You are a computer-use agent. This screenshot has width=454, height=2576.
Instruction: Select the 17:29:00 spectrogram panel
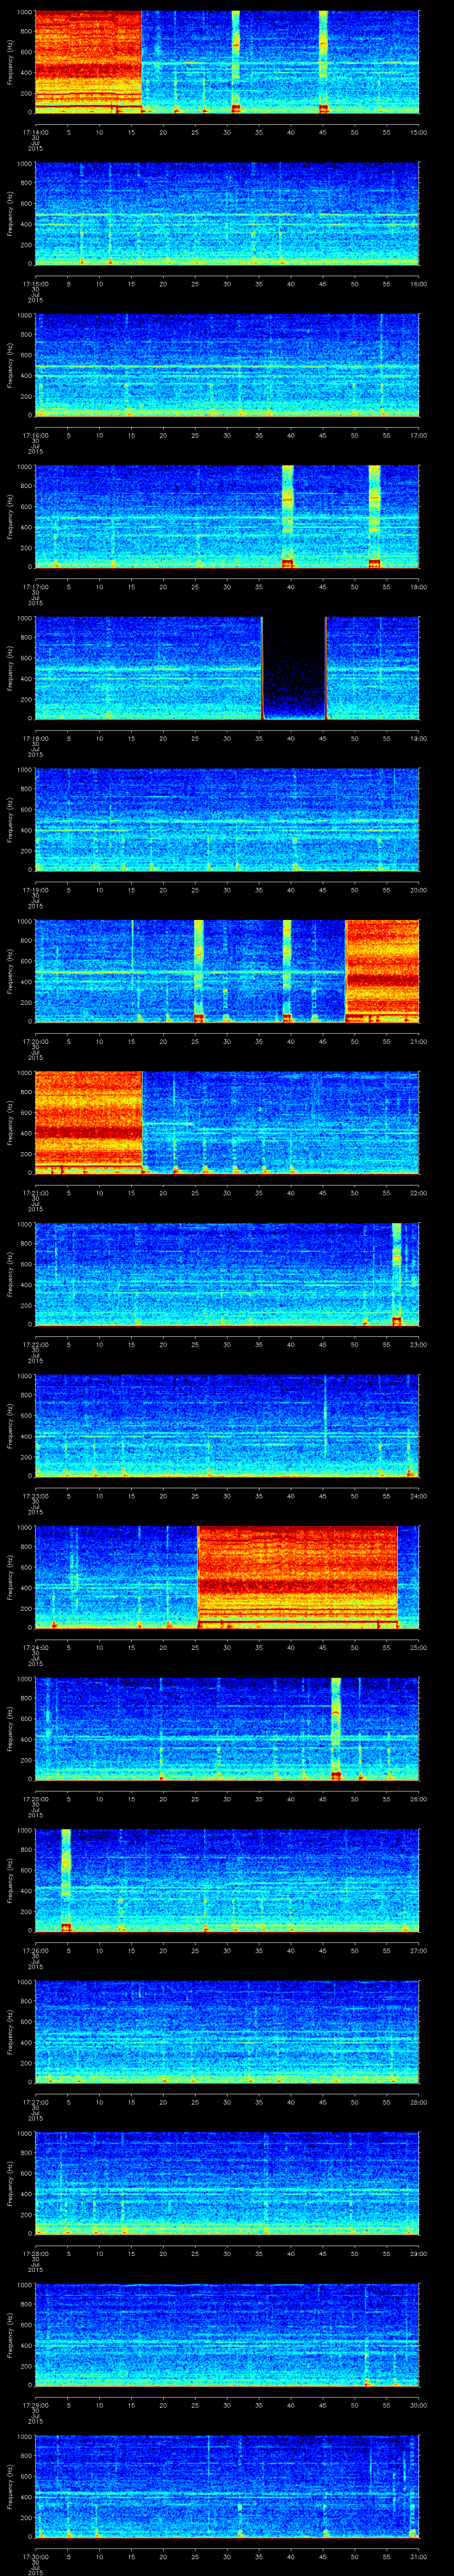tap(227, 2334)
